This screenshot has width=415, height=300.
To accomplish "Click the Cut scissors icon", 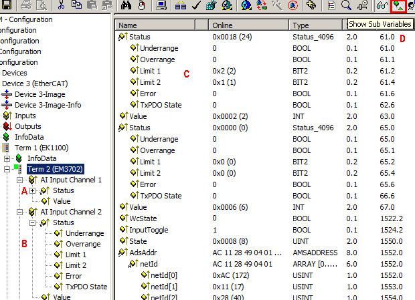I will click(x=61, y=5).
